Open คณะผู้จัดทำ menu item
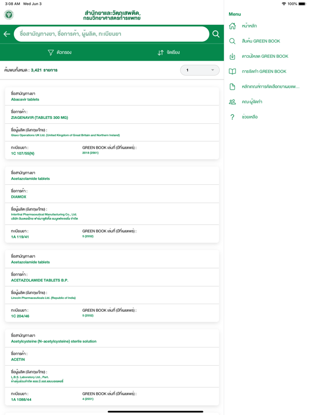Image resolution: width=311 pixels, height=415 pixels. click(252, 102)
